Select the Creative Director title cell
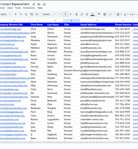Viewport: 138px width, 149px height. (72, 71)
